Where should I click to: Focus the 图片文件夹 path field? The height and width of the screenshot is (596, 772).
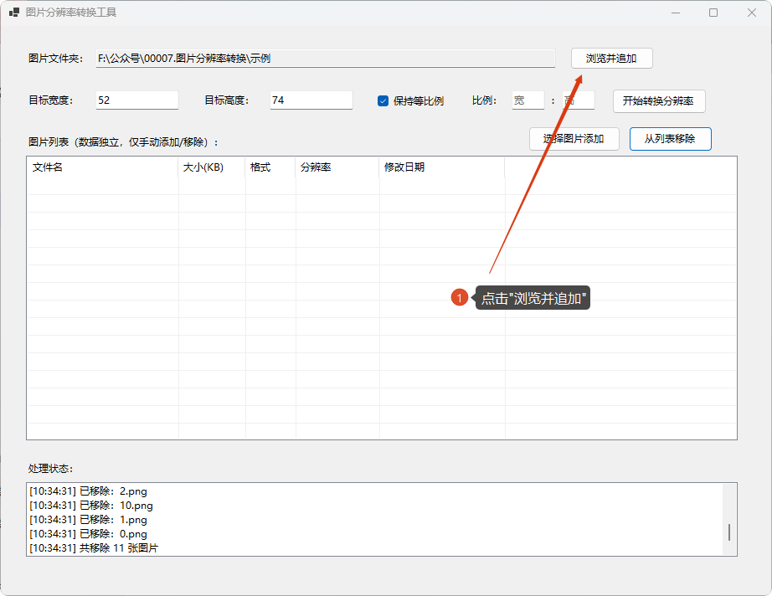(326, 59)
